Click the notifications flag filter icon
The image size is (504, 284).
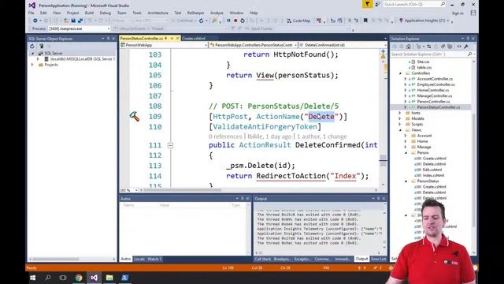[367, 4]
